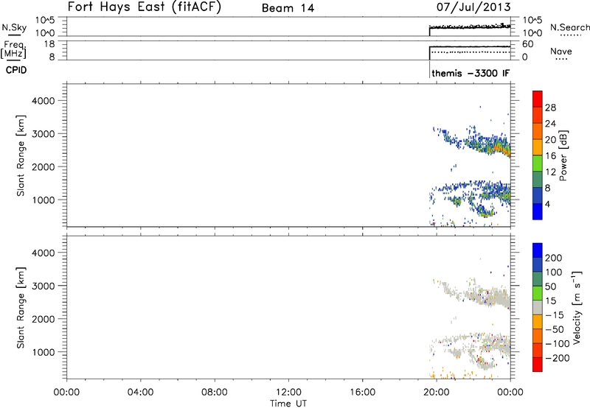590x408 pixels.
Task: Click the 'N.Search' legend label
Action: (569, 27)
